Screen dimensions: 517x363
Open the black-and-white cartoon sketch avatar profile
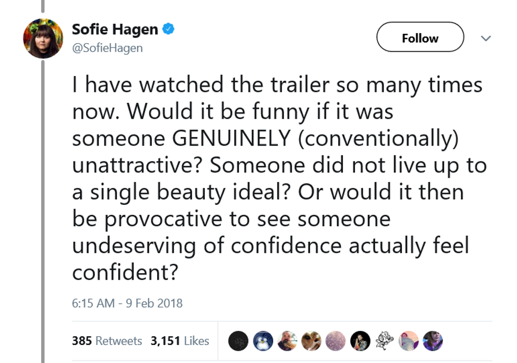point(385,341)
